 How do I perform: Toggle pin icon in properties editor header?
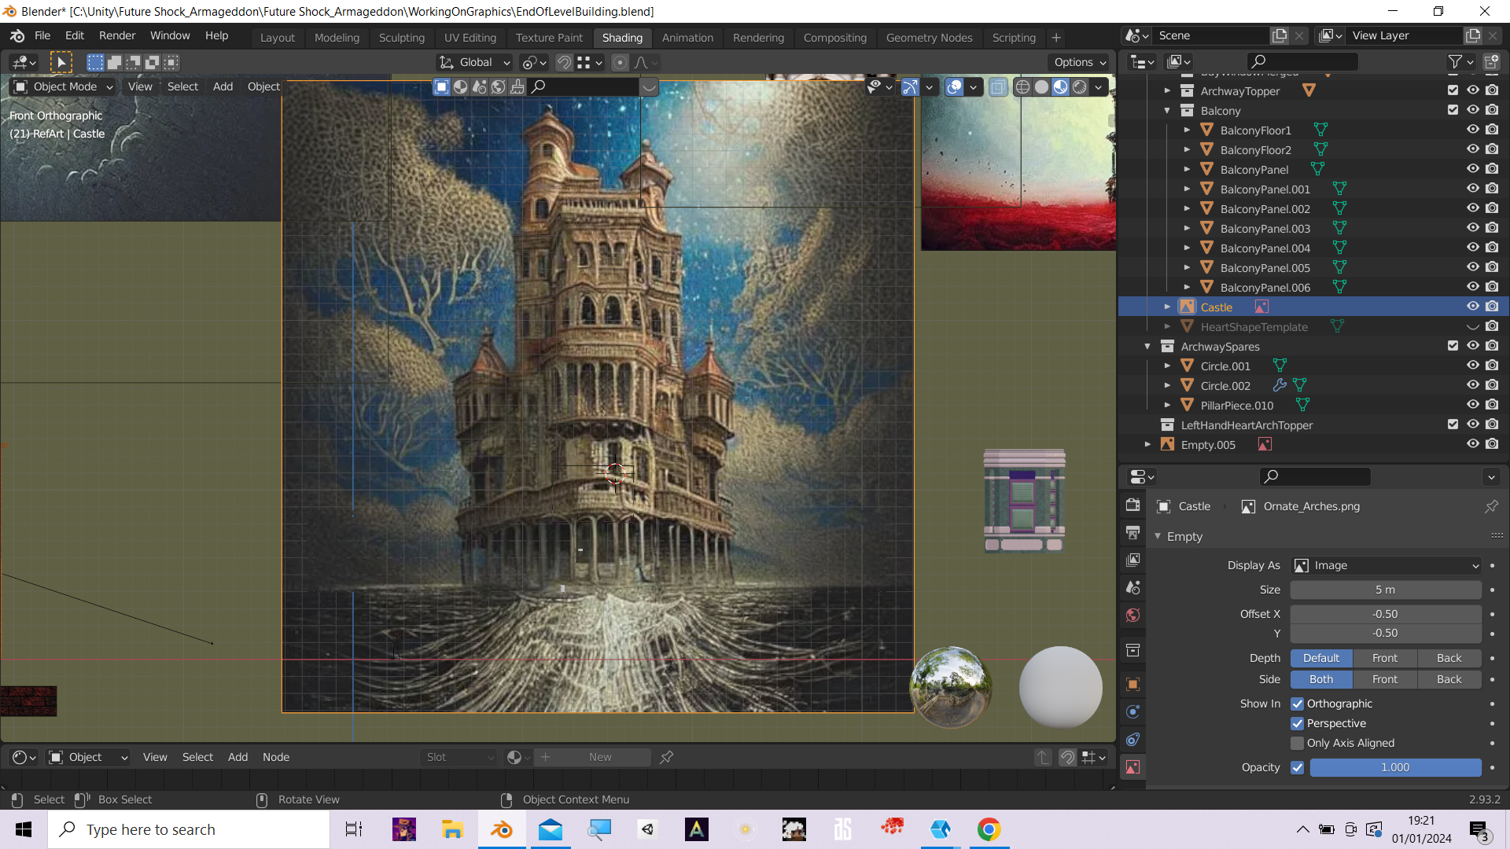coord(1491,506)
